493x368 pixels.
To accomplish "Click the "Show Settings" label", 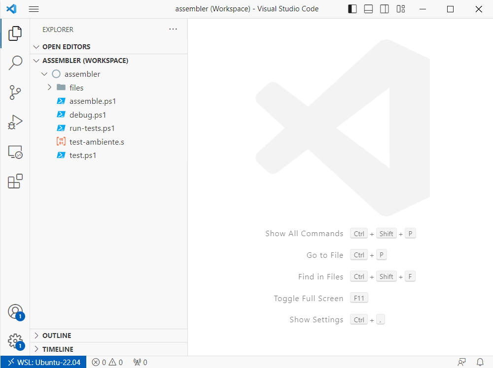I will coord(317,320).
